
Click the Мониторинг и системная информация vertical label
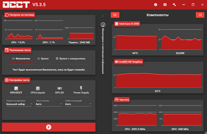point(103,51)
